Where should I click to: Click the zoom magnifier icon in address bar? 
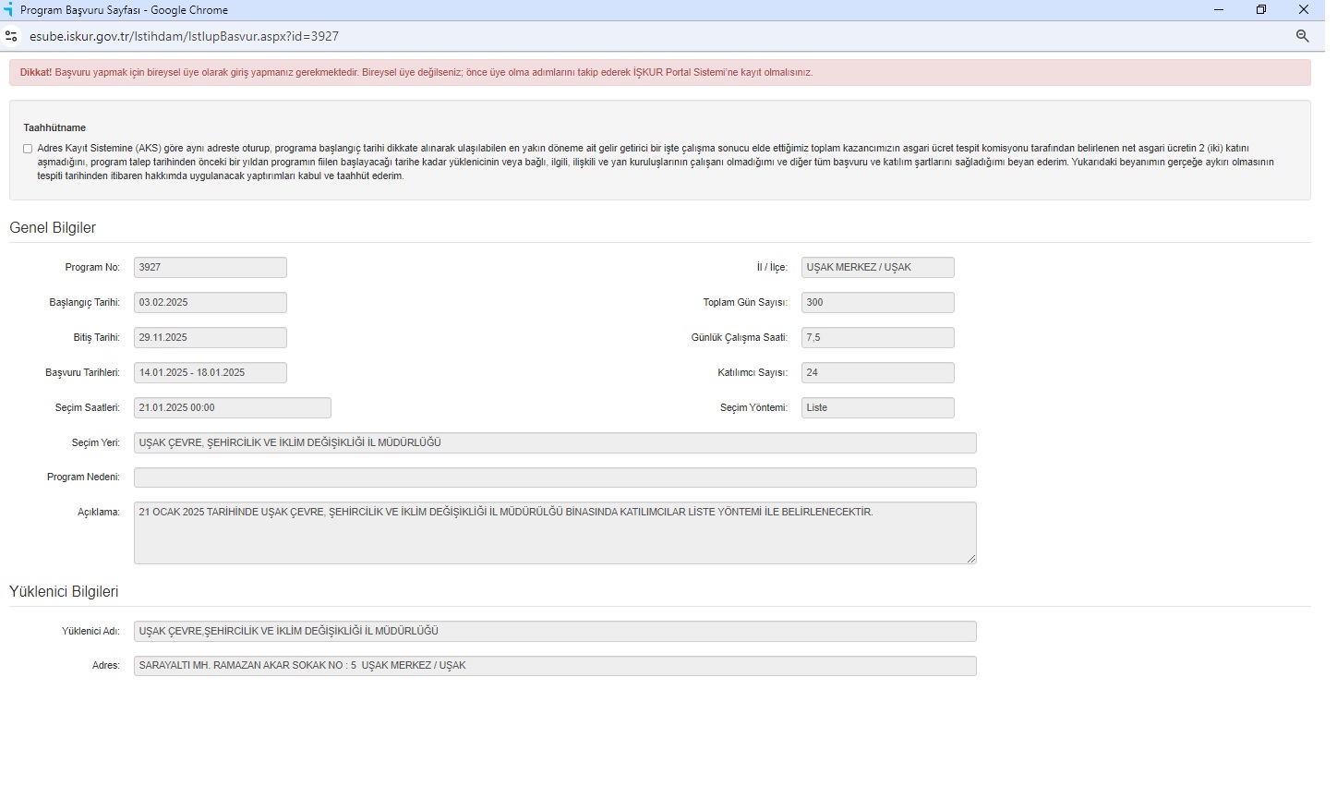coord(1302,36)
